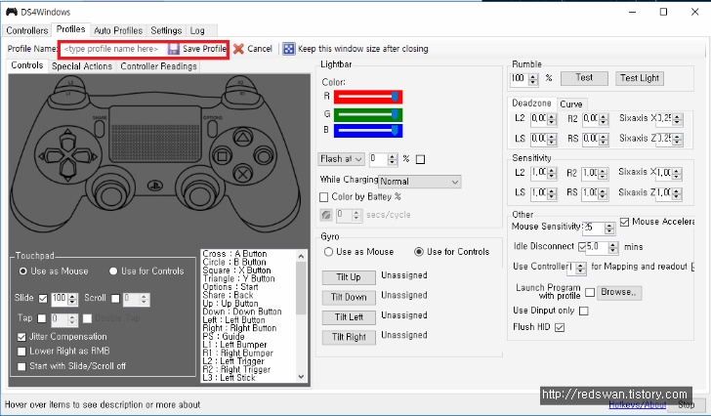This screenshot has height=416, width=711.
Task: Adjust Slide value stepper
Action: [x=72, y=299]
